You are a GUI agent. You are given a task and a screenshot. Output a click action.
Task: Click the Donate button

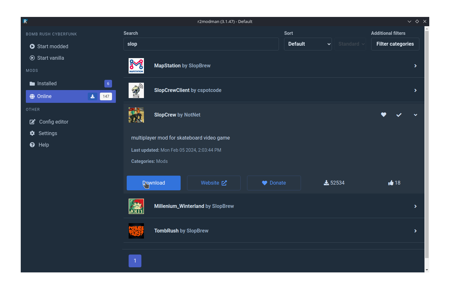274,183
